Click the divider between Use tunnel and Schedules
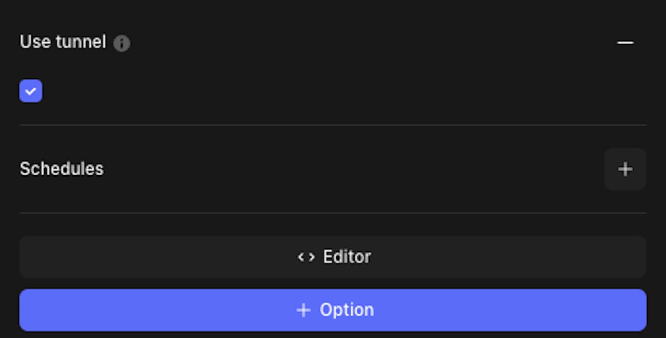 point(333,125)
